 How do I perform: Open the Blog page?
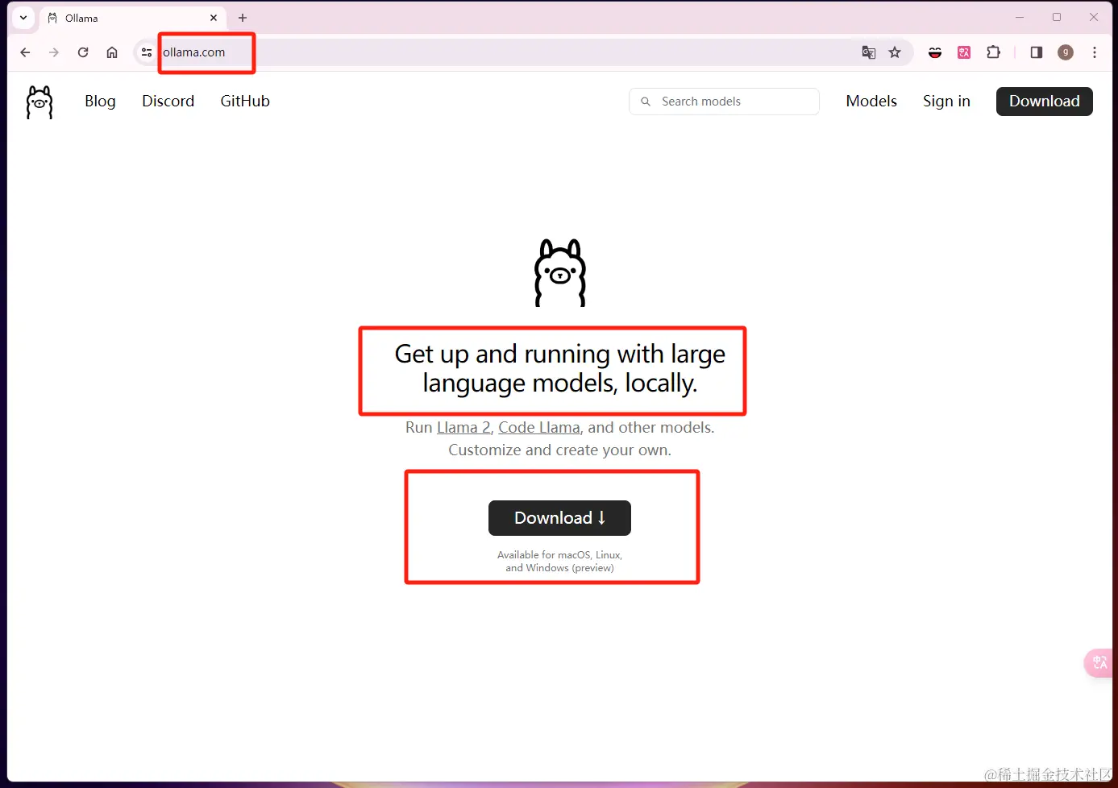(x=100, y=102)
